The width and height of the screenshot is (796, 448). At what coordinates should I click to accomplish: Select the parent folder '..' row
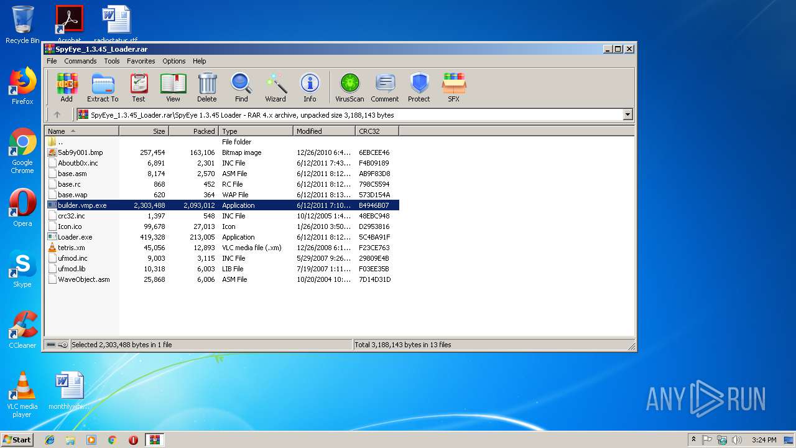tap(222, 142)
